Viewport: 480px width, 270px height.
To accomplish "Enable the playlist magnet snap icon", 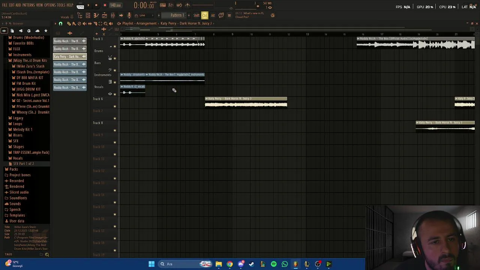I will [x=61, y=23].
